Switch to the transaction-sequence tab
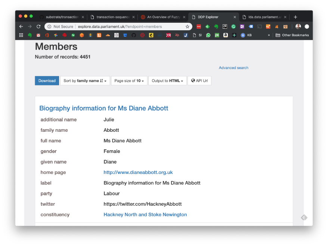This screenshot has width=328, height=246. (112, 17)
